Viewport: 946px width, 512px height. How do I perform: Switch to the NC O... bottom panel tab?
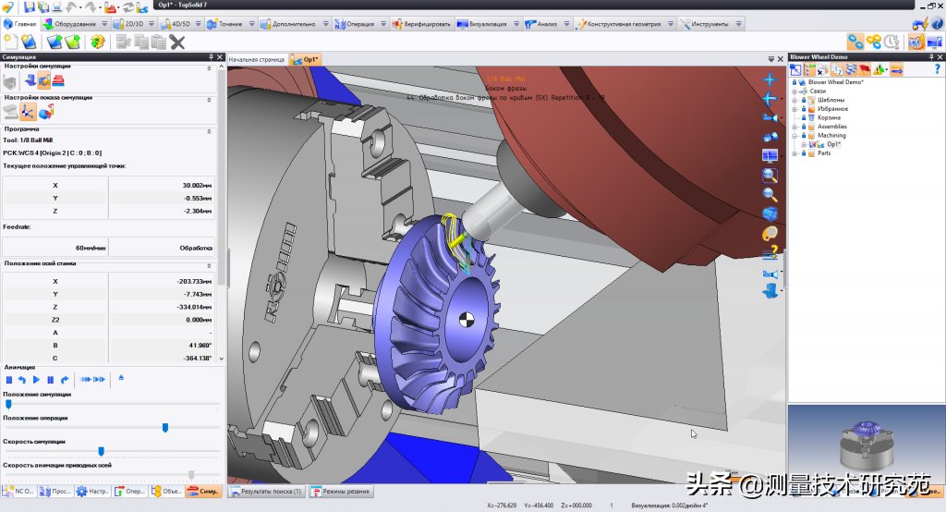18,492
